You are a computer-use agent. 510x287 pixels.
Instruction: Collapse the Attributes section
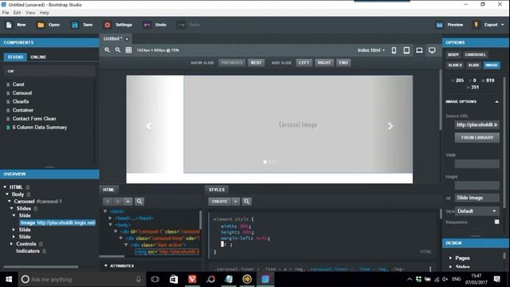pyautogui.click(x=106, y=265)
